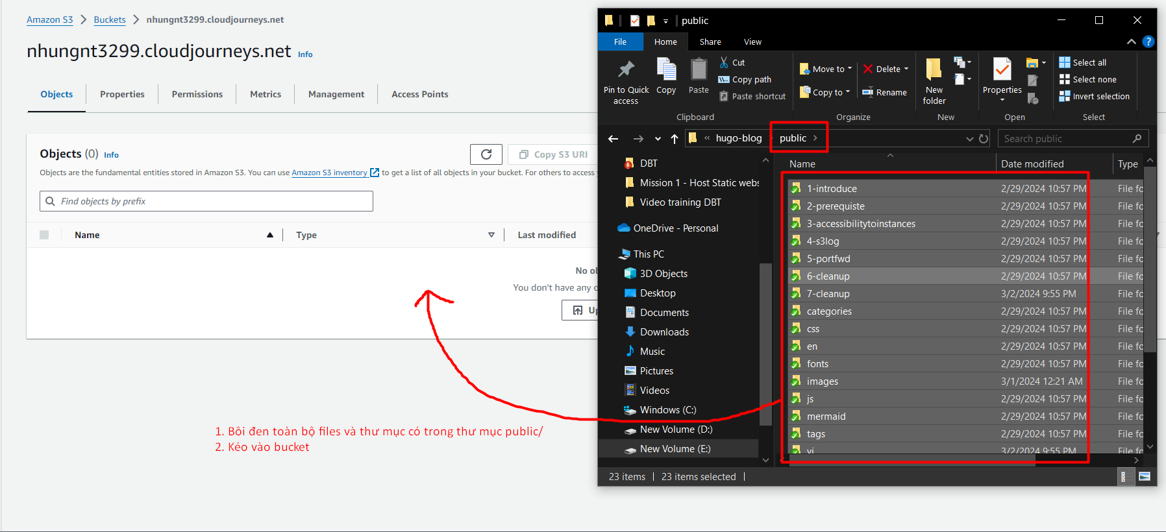Open the Permissions tab in S3
The height and width of the screenshot is (532, 1166).
(197, 94)
